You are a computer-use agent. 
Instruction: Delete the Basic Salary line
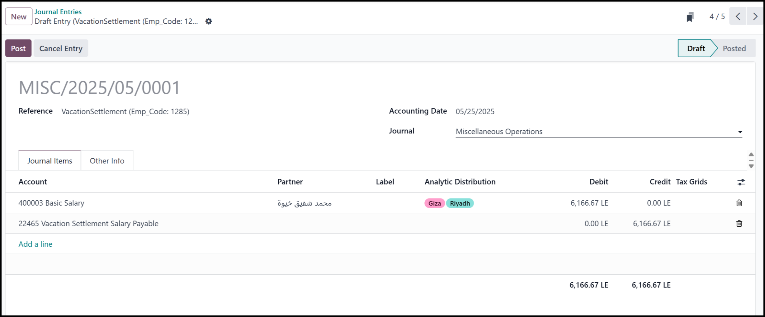coord(739,203)
